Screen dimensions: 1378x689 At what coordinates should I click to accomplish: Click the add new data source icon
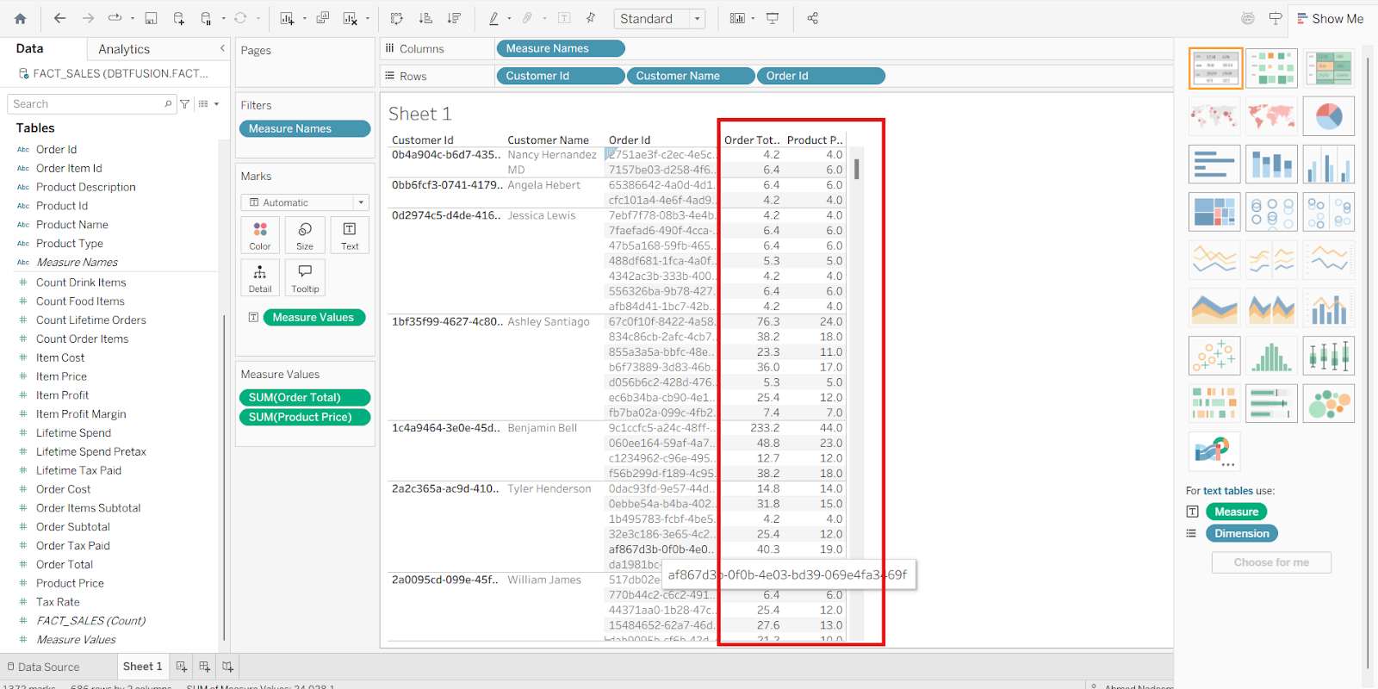tap(178, 18)
